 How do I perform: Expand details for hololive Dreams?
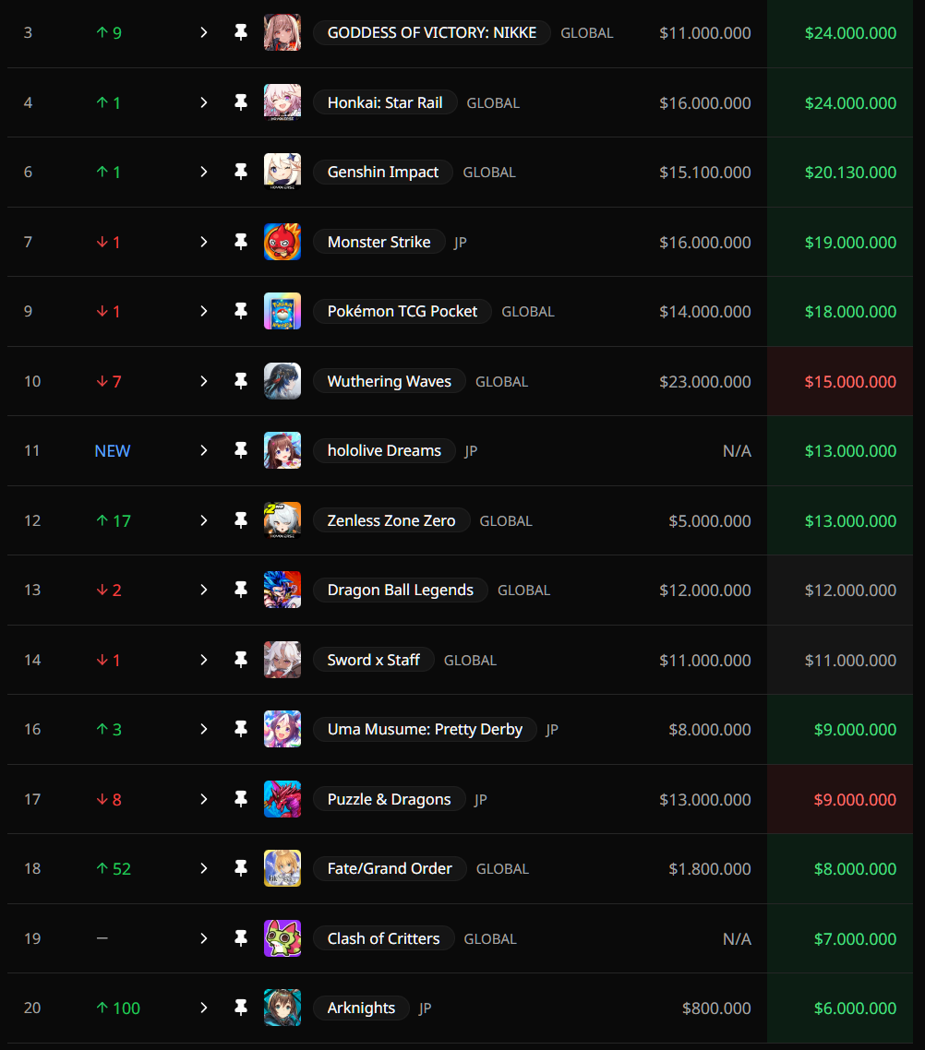(204, 450)
